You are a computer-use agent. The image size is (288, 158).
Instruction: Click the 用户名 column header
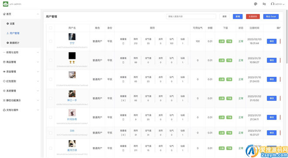pos(72,28)
